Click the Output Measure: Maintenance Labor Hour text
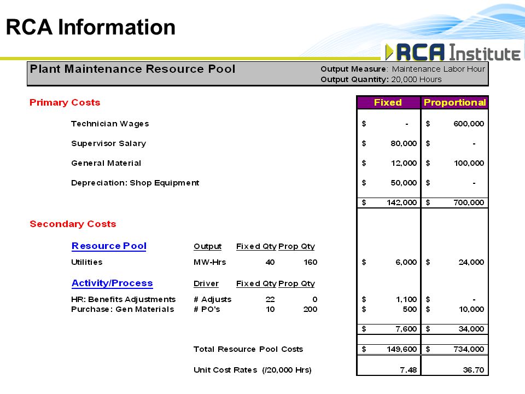Image resolution: width=525 pixels, height=394 pixels. tap(403, 69)
